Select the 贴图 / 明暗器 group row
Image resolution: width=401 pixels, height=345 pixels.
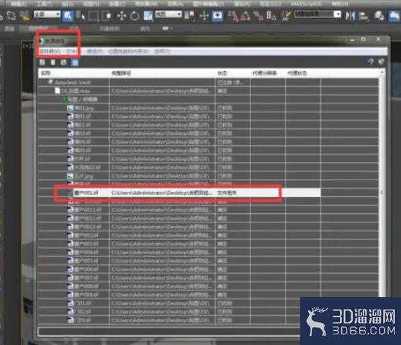pos(208,100)
